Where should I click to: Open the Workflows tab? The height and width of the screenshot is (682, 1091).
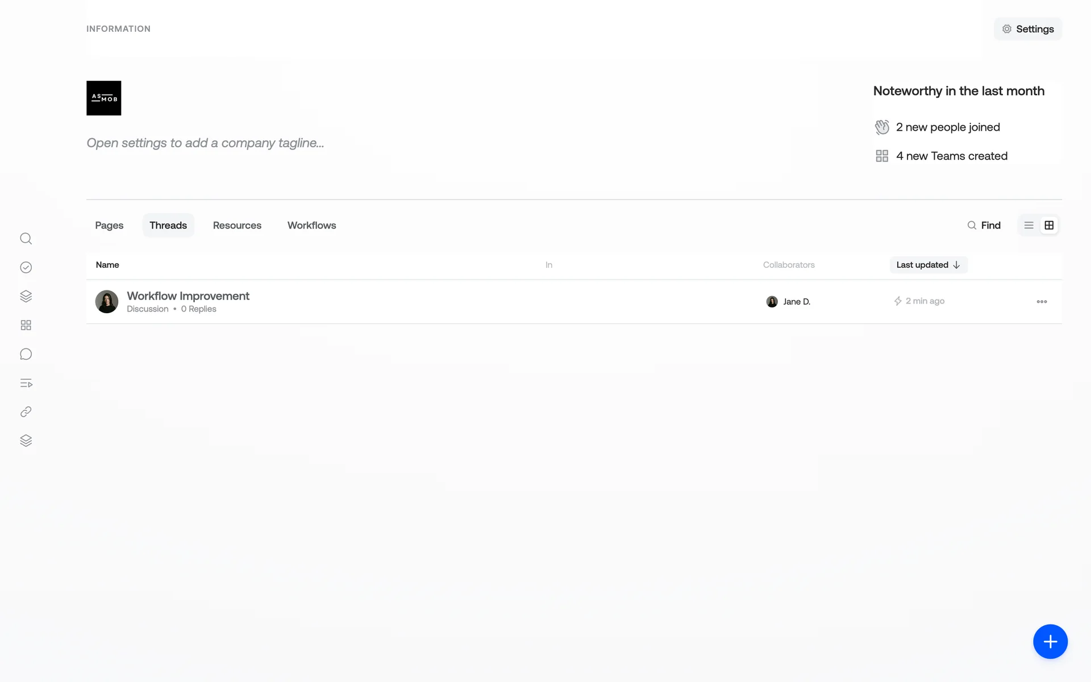coord(311,226)
